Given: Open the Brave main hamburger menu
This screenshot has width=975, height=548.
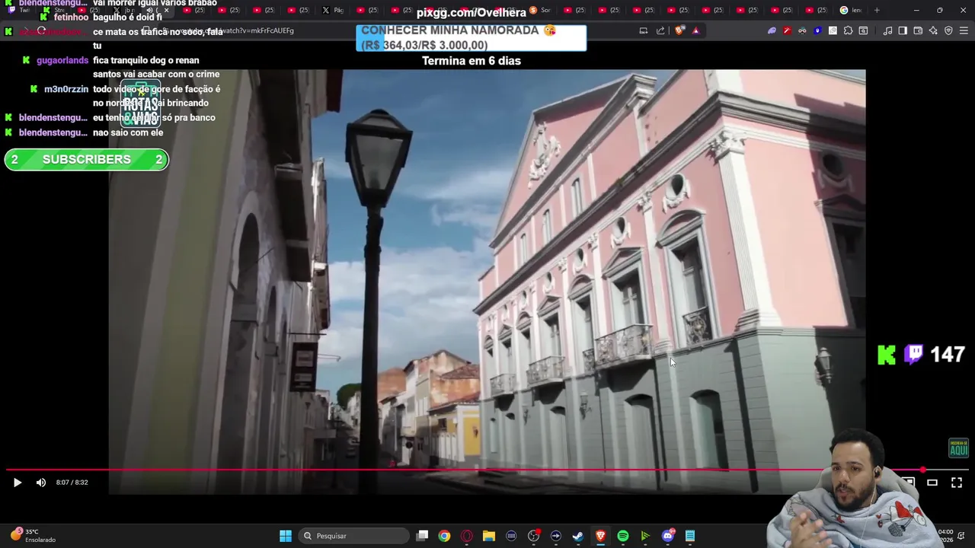Looking at the screenshot, I should [964, 30].
